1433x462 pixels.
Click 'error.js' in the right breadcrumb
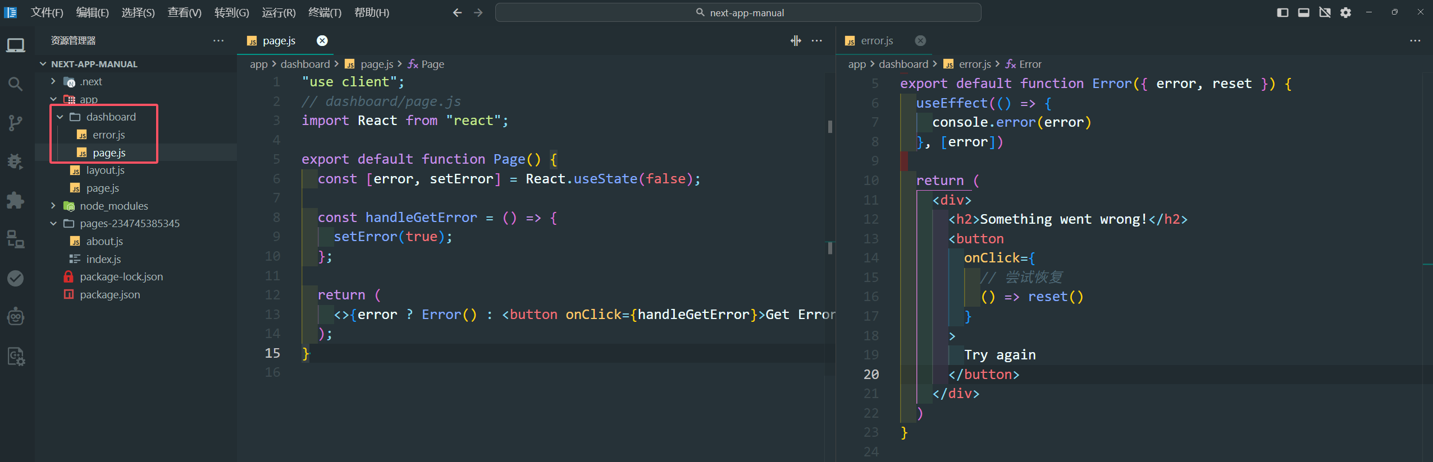click(975, 64)
